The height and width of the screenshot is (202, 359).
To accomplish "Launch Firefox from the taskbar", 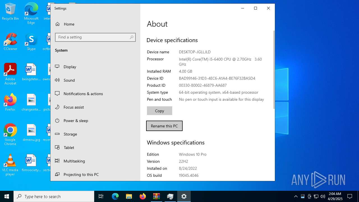I will click(143, 196).
